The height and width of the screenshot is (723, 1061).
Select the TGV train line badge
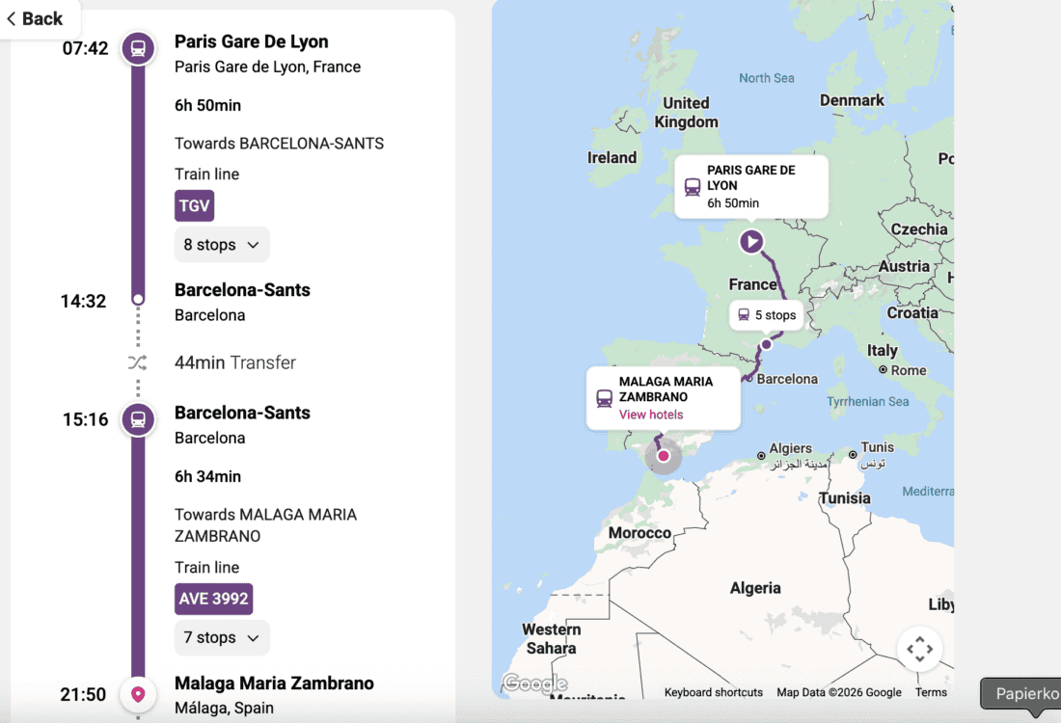click(x=194, y=205)
